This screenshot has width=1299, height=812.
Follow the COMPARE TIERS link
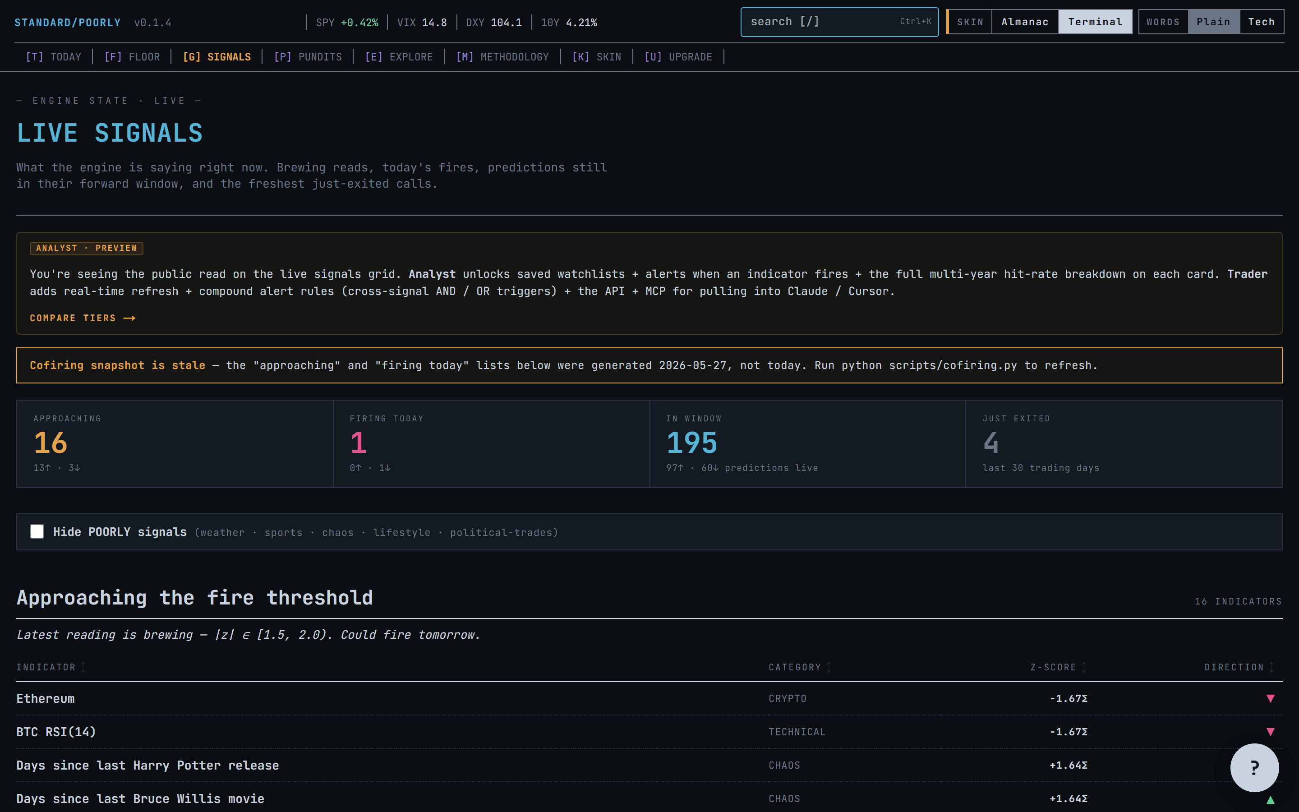pos(83,318)
